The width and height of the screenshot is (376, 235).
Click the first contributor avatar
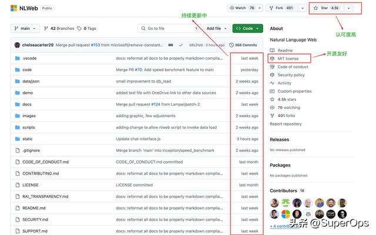(274, 203)
